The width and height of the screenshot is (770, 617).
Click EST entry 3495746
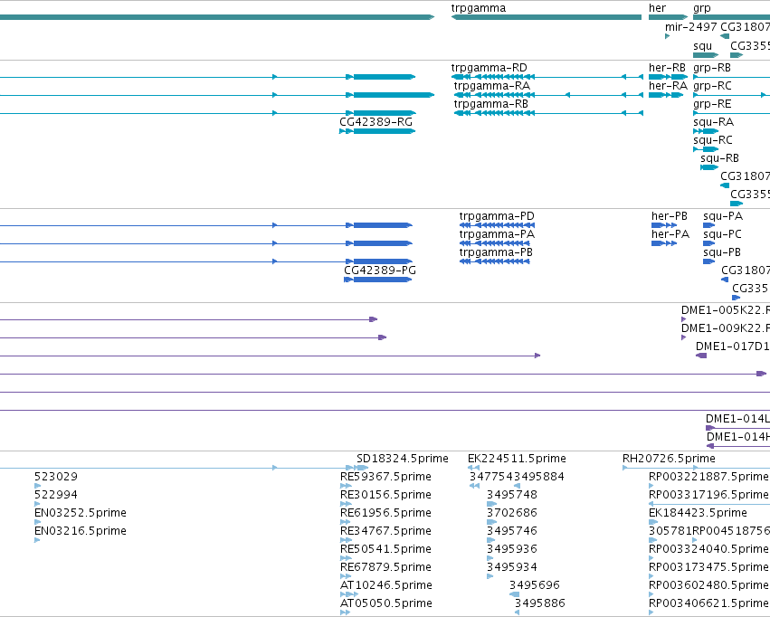click(x=512, y=531)
